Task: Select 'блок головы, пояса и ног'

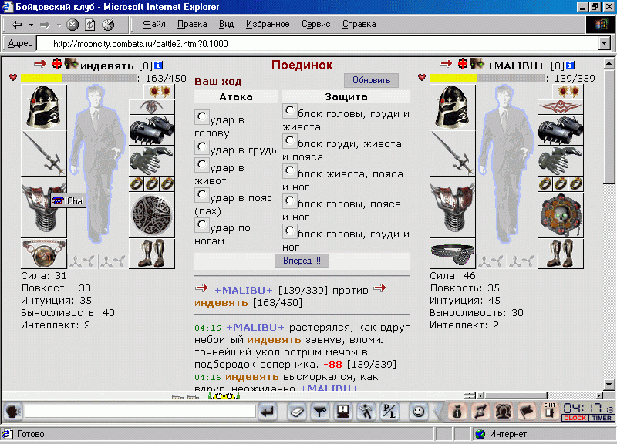Action: (290, 201)
